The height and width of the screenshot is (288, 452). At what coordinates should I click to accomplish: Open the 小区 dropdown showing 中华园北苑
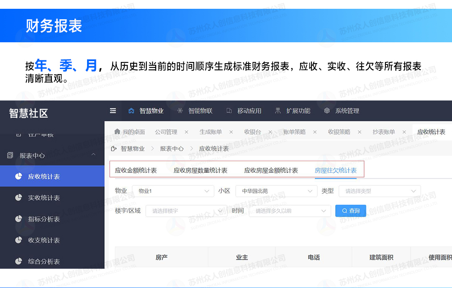pyautogui.click(x=276, y=191)
